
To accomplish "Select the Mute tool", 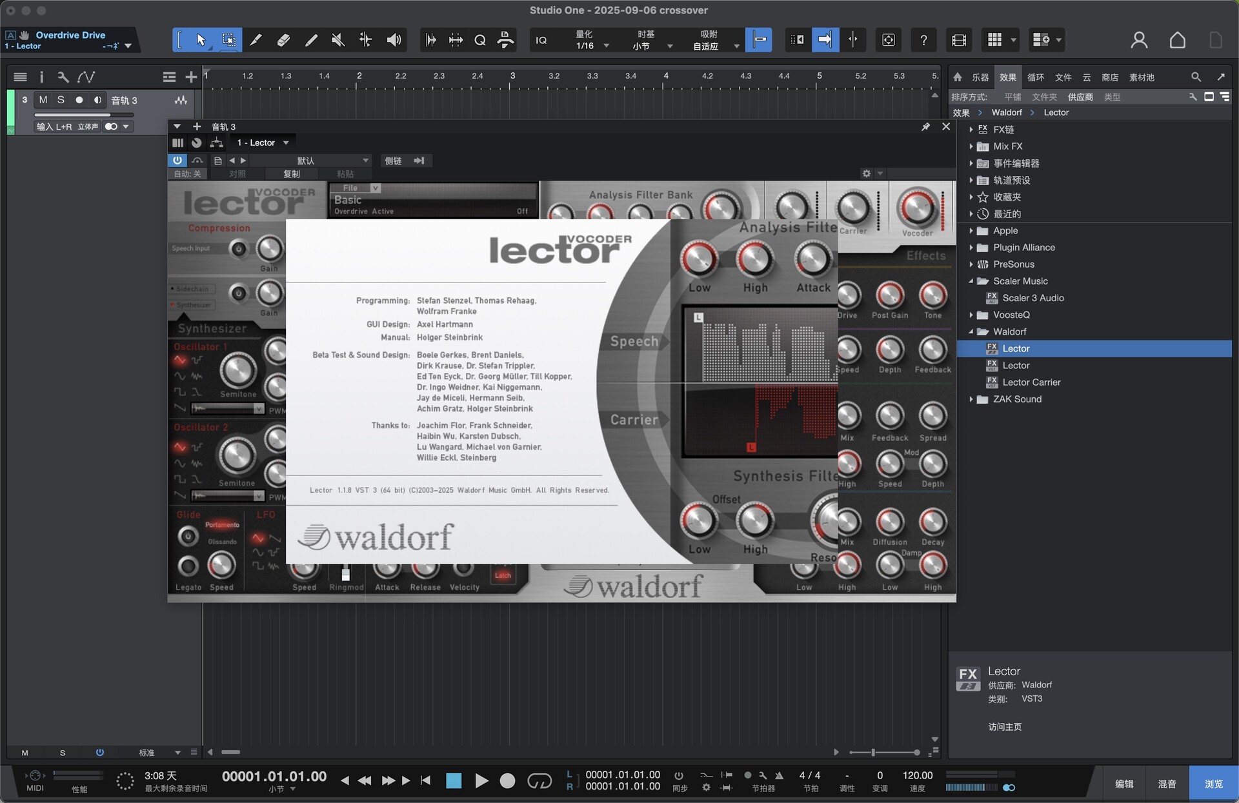I will point(338,40).
